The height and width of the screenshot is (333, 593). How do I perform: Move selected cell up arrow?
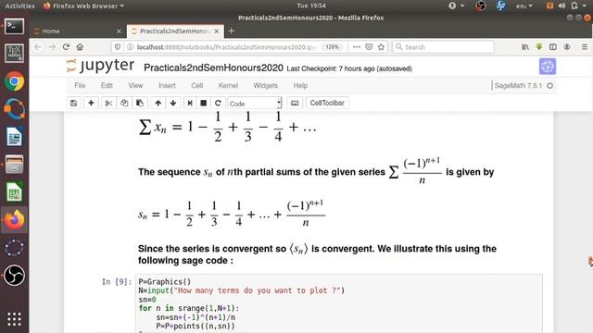coord(158,103)
